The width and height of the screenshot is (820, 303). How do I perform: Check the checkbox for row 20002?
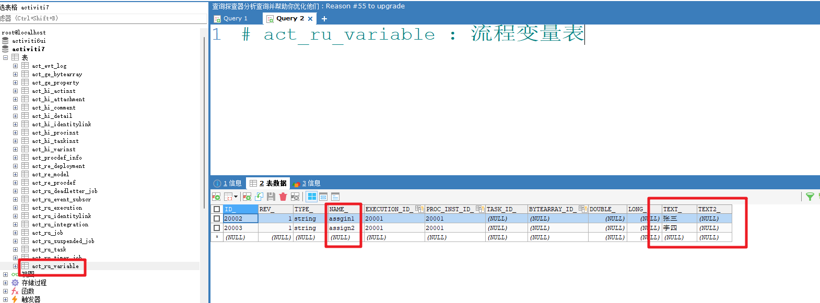pyautogui.click(x=217, y=219)
